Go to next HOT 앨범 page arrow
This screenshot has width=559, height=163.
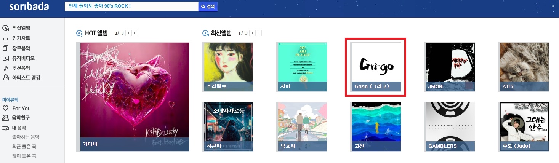[x=135, y=33]
